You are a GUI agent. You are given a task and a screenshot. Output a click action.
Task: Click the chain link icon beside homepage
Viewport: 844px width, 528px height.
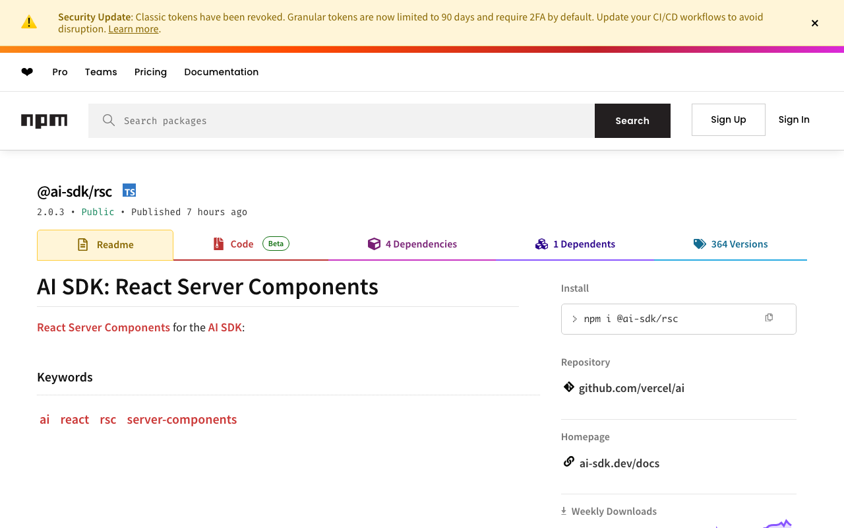(x=568, y=462)
